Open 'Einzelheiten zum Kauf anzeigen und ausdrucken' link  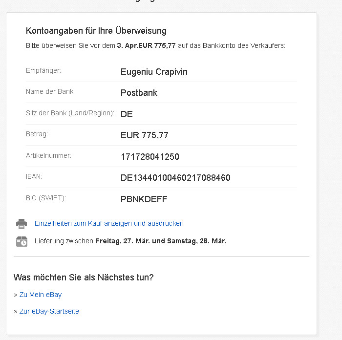point(109,223)
